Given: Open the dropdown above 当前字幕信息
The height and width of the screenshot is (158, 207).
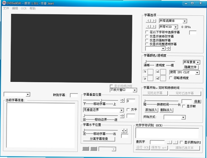Looking at the screenshot, I should pyautogui.click(x=17, y=94).
